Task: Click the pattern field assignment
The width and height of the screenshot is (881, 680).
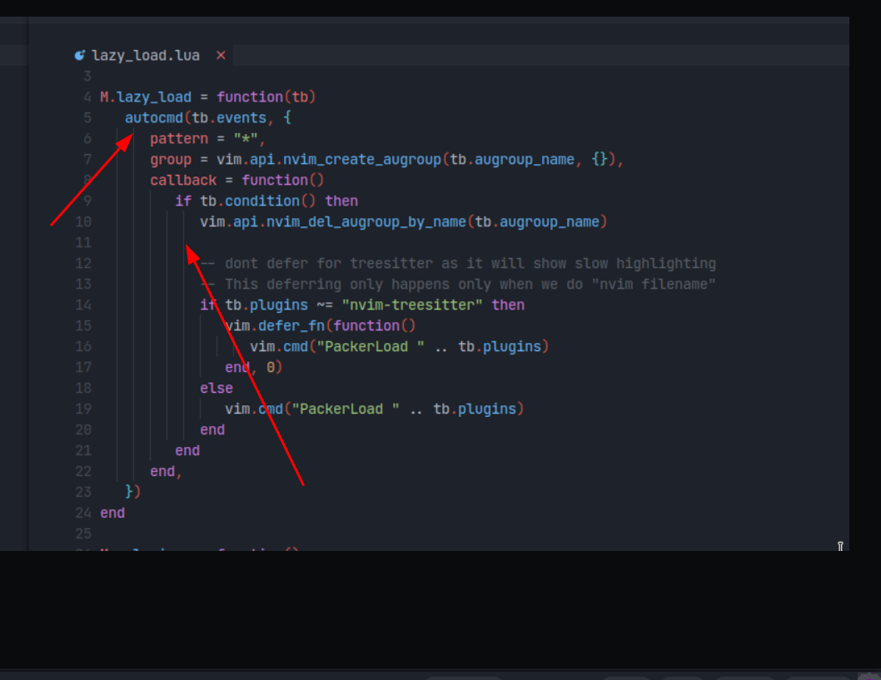Action: pos(179,138)
